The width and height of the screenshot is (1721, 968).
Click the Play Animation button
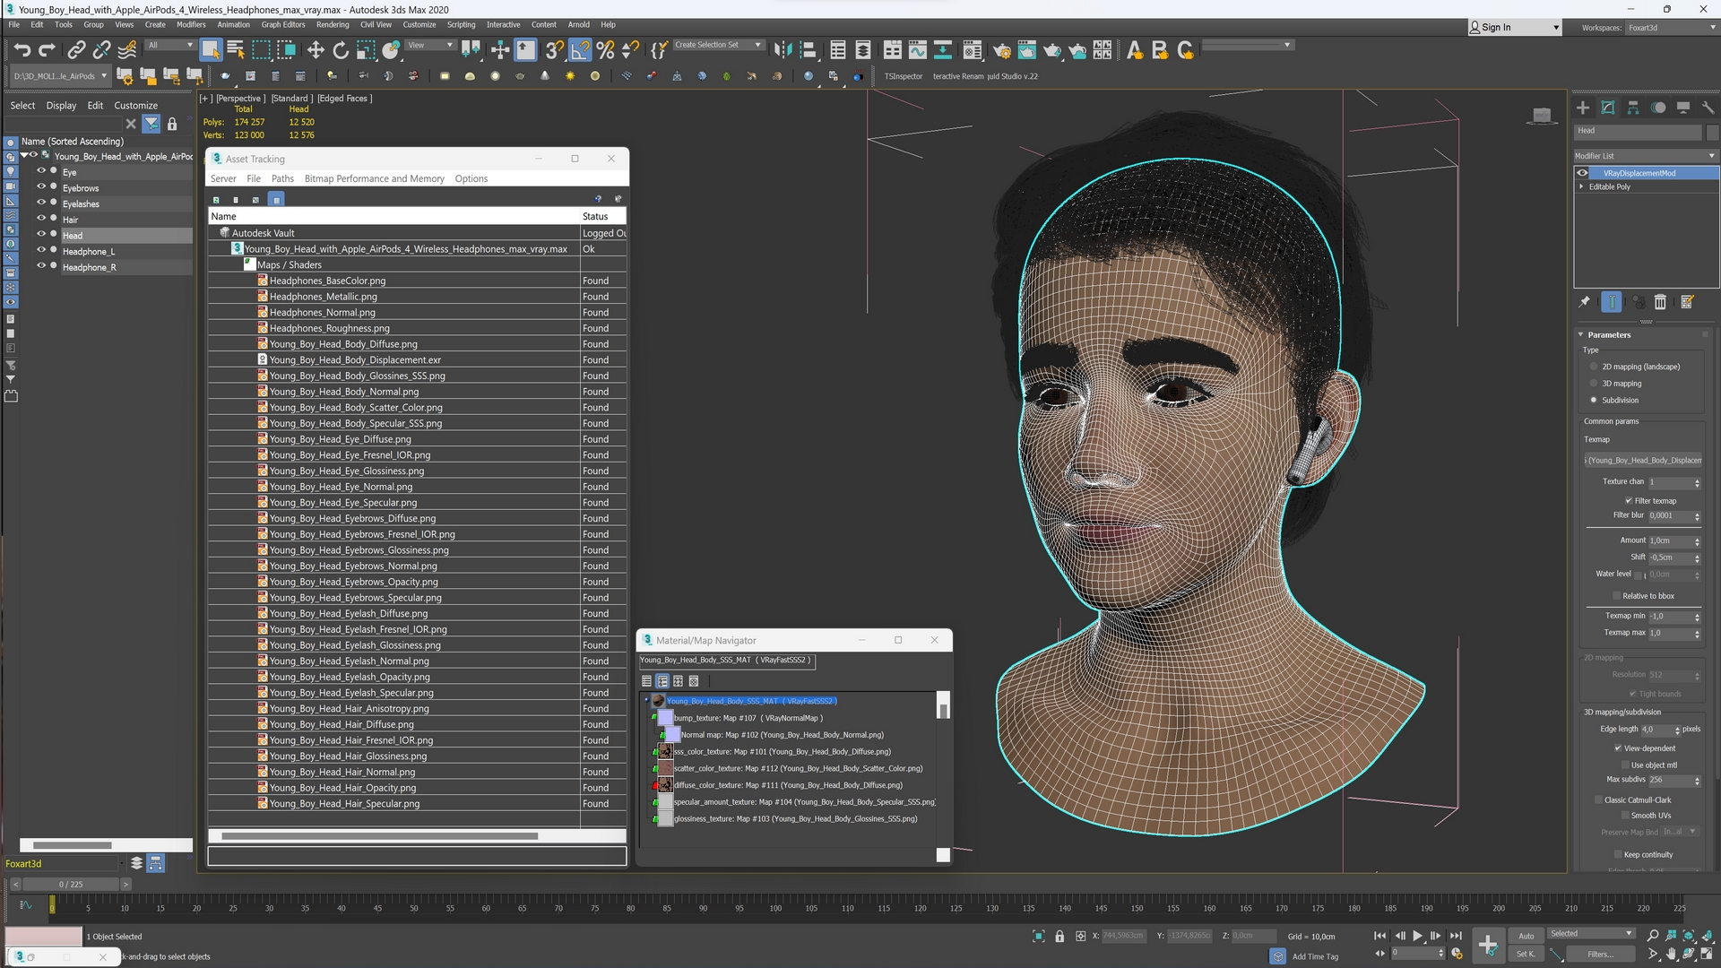[x=1418, y=936]
